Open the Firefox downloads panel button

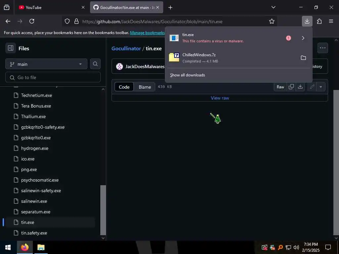click(307, 21)
